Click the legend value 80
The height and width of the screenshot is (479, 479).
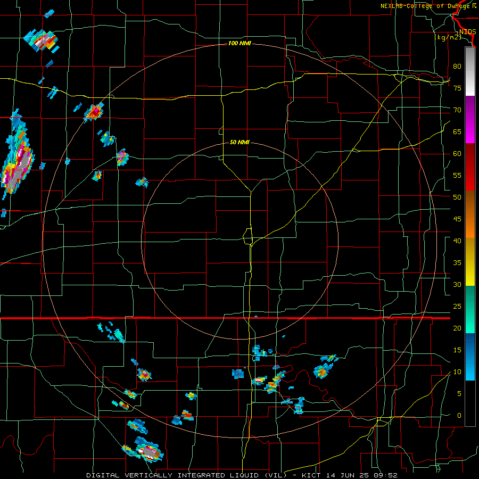[x=457, y=67]
